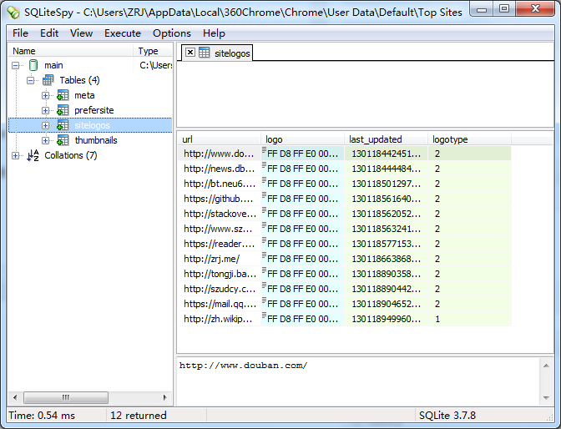
Task: Expand the Collations node
Action: point(16,155)
